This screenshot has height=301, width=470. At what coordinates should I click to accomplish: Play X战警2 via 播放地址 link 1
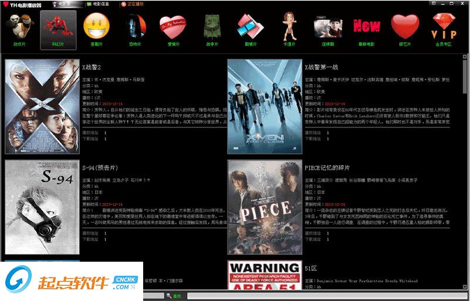coord(105,133)
